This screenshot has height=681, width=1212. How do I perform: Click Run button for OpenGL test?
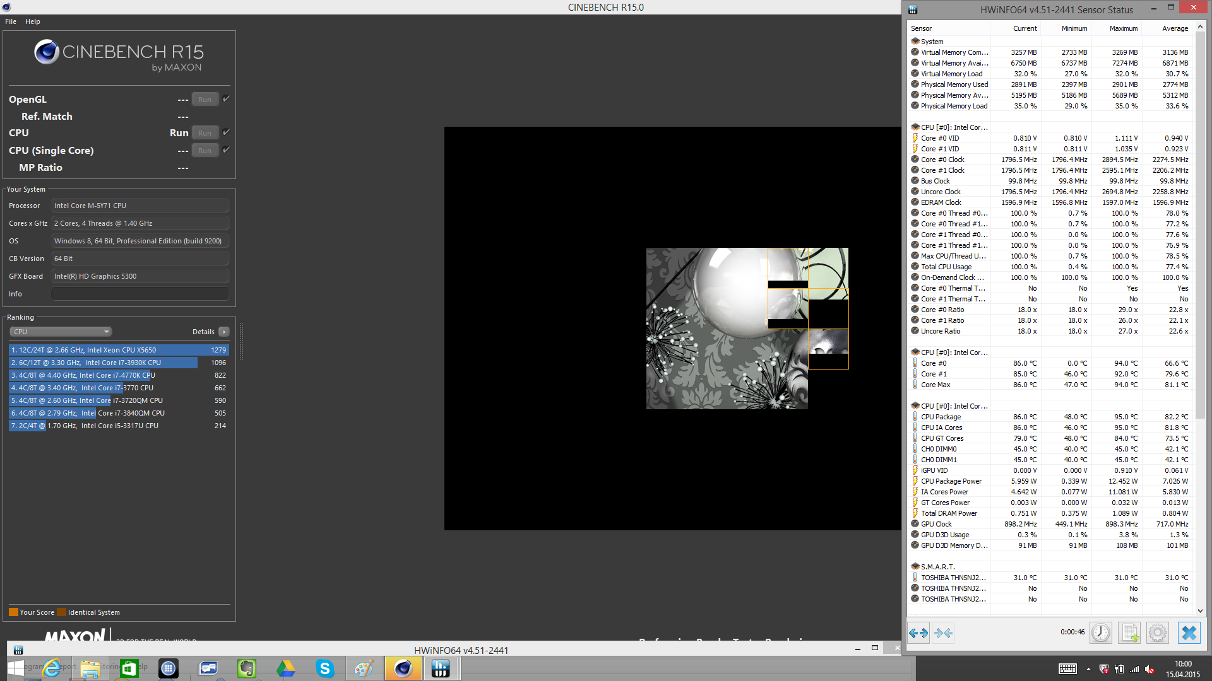click(205, 99)
